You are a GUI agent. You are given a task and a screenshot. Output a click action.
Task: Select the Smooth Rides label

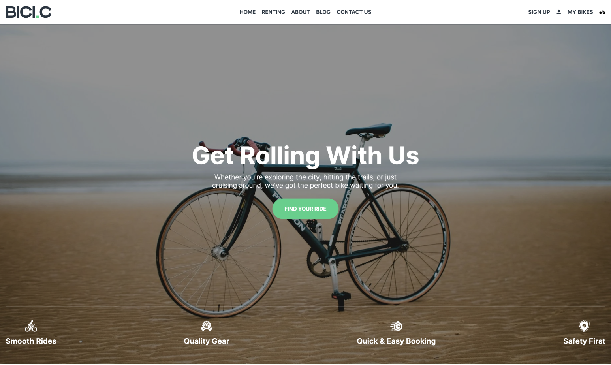(31, 341)
